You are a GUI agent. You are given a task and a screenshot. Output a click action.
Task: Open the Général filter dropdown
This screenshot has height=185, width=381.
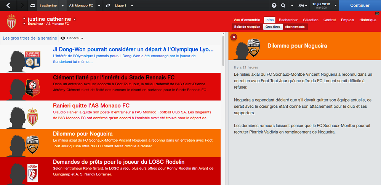(75, 38)
